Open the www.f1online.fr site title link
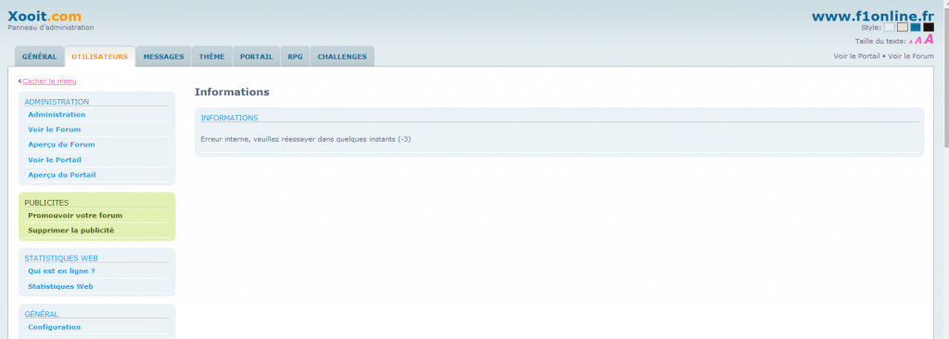 point(873,16)
